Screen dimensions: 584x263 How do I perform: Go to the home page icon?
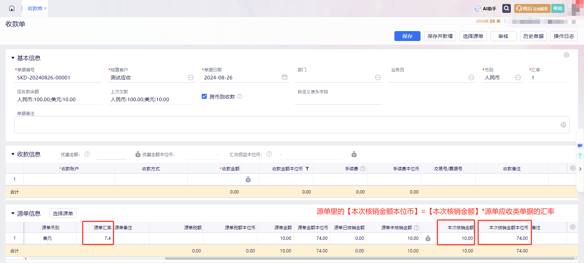[12, 8]
